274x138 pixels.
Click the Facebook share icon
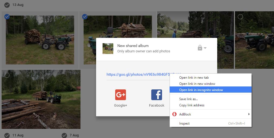[157, 95]
